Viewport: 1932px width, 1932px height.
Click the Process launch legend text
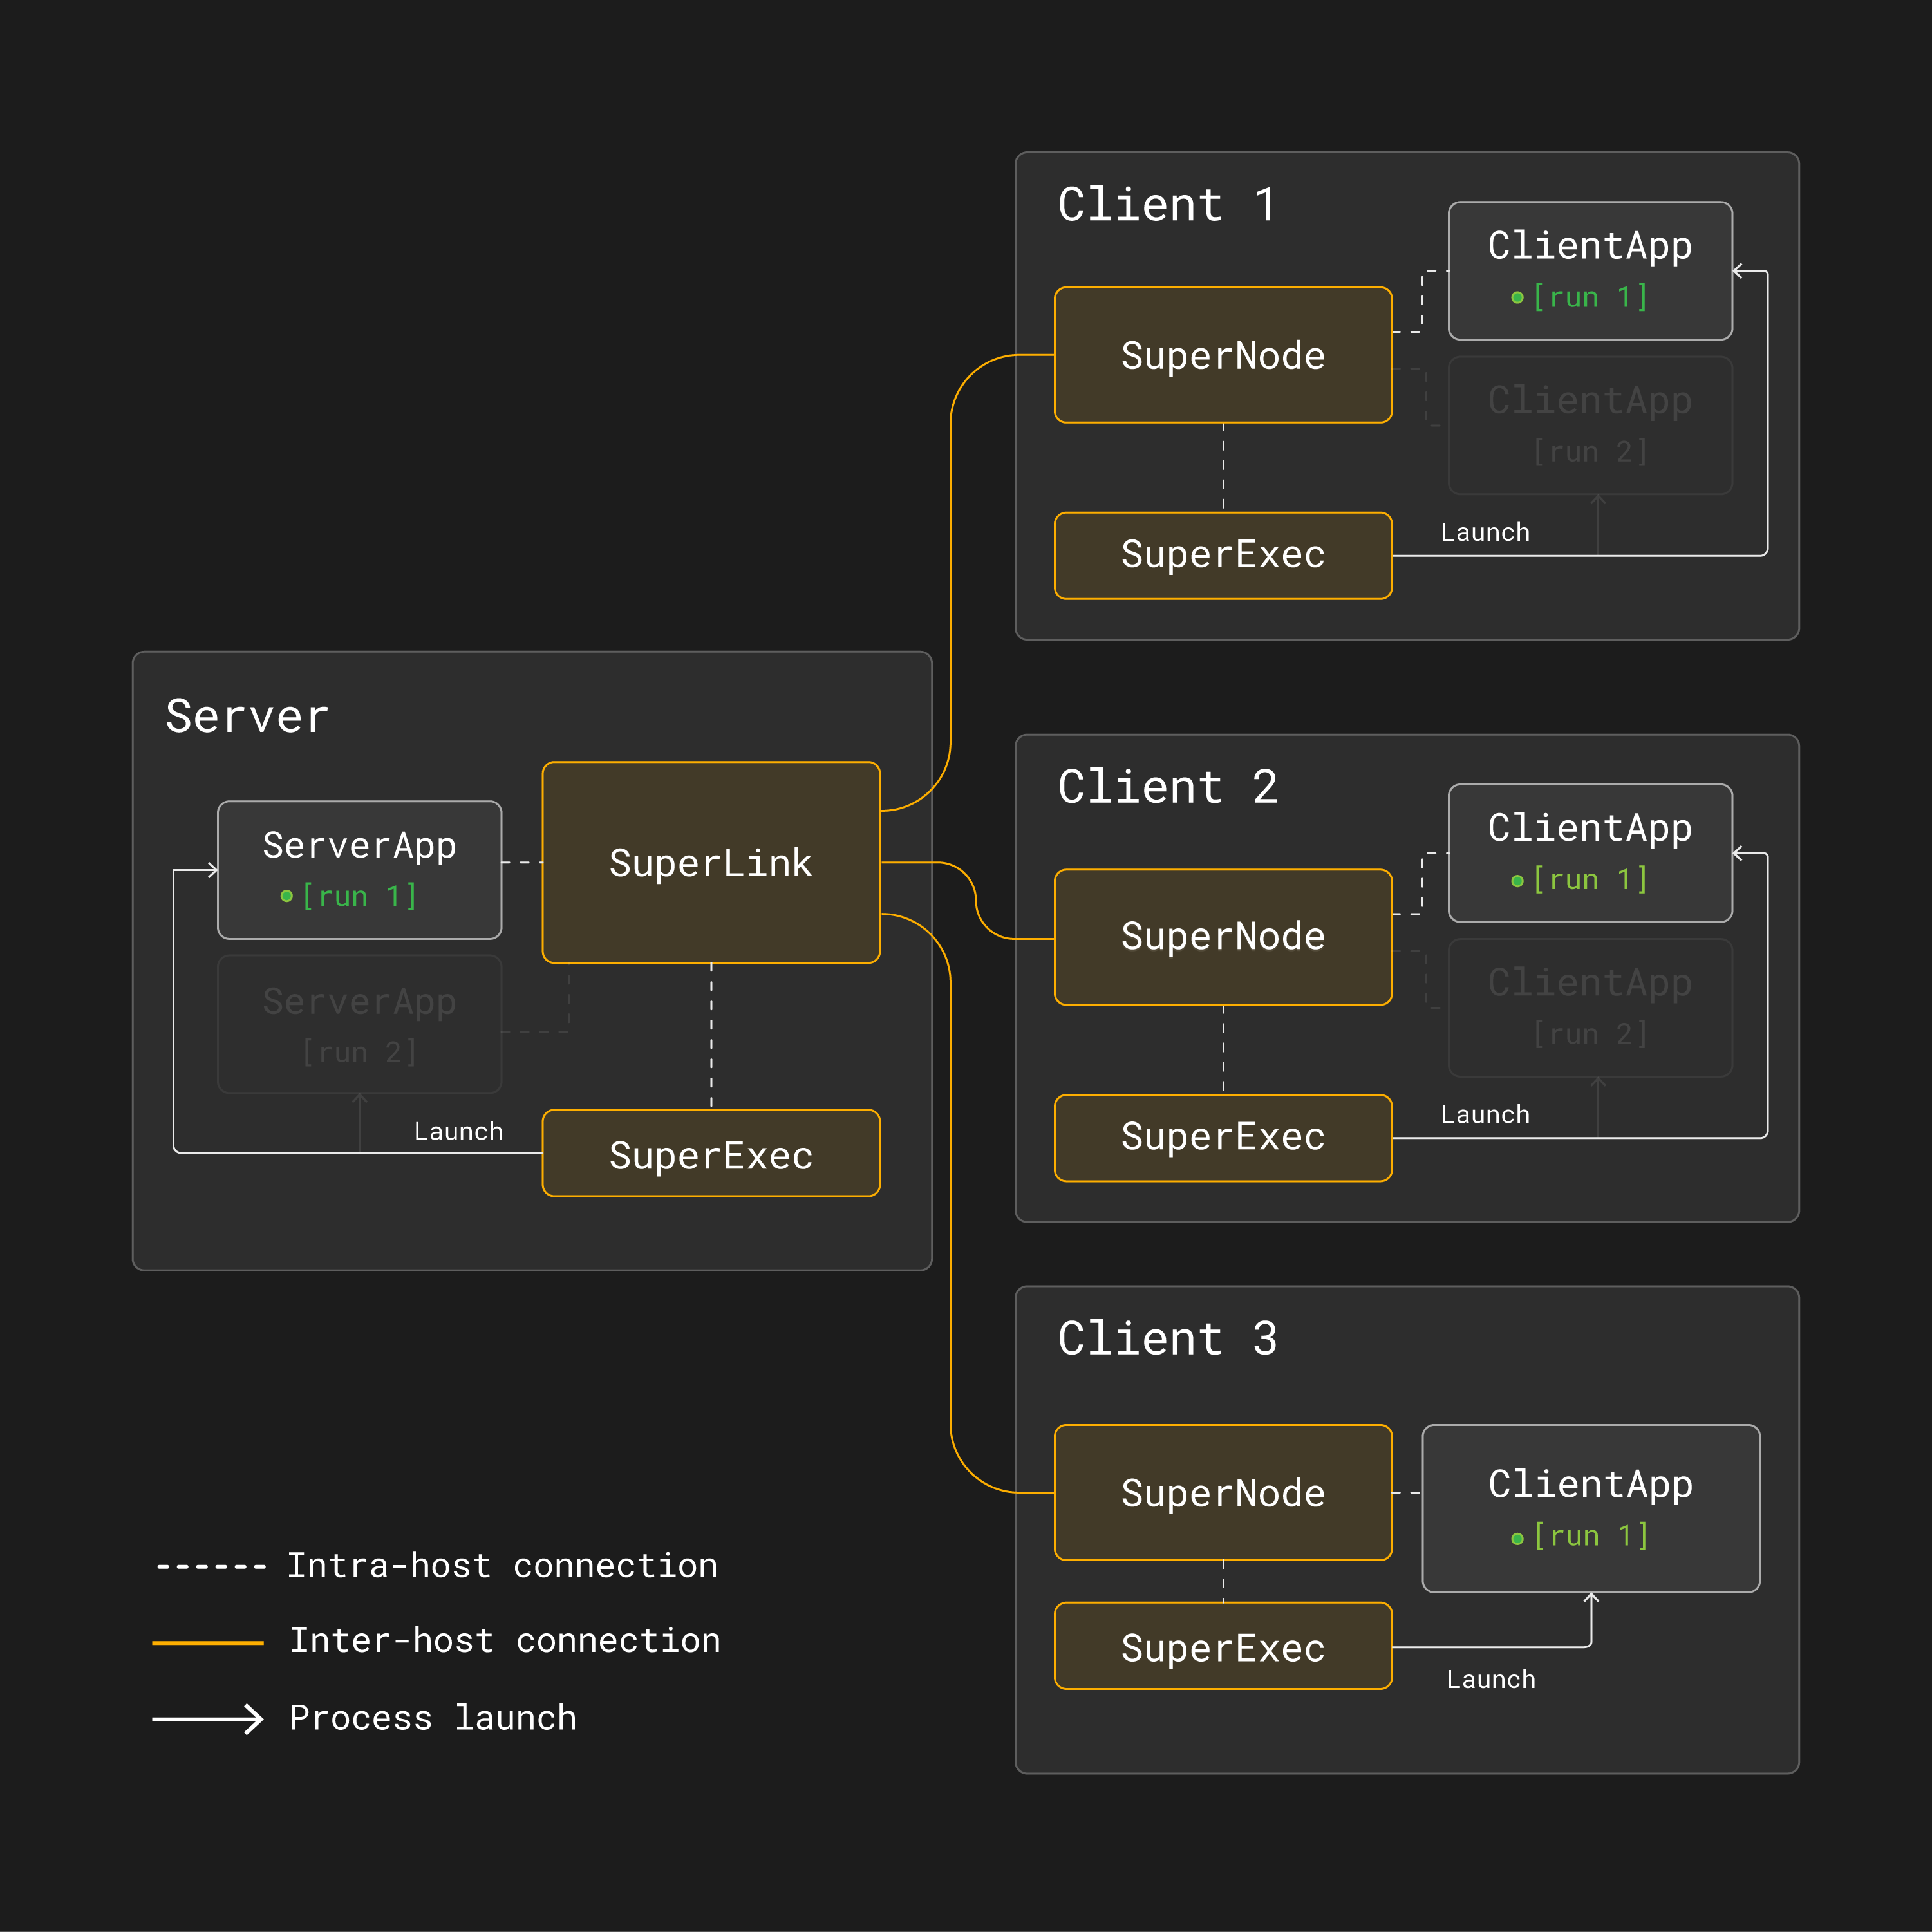[x=433, y=1718]
